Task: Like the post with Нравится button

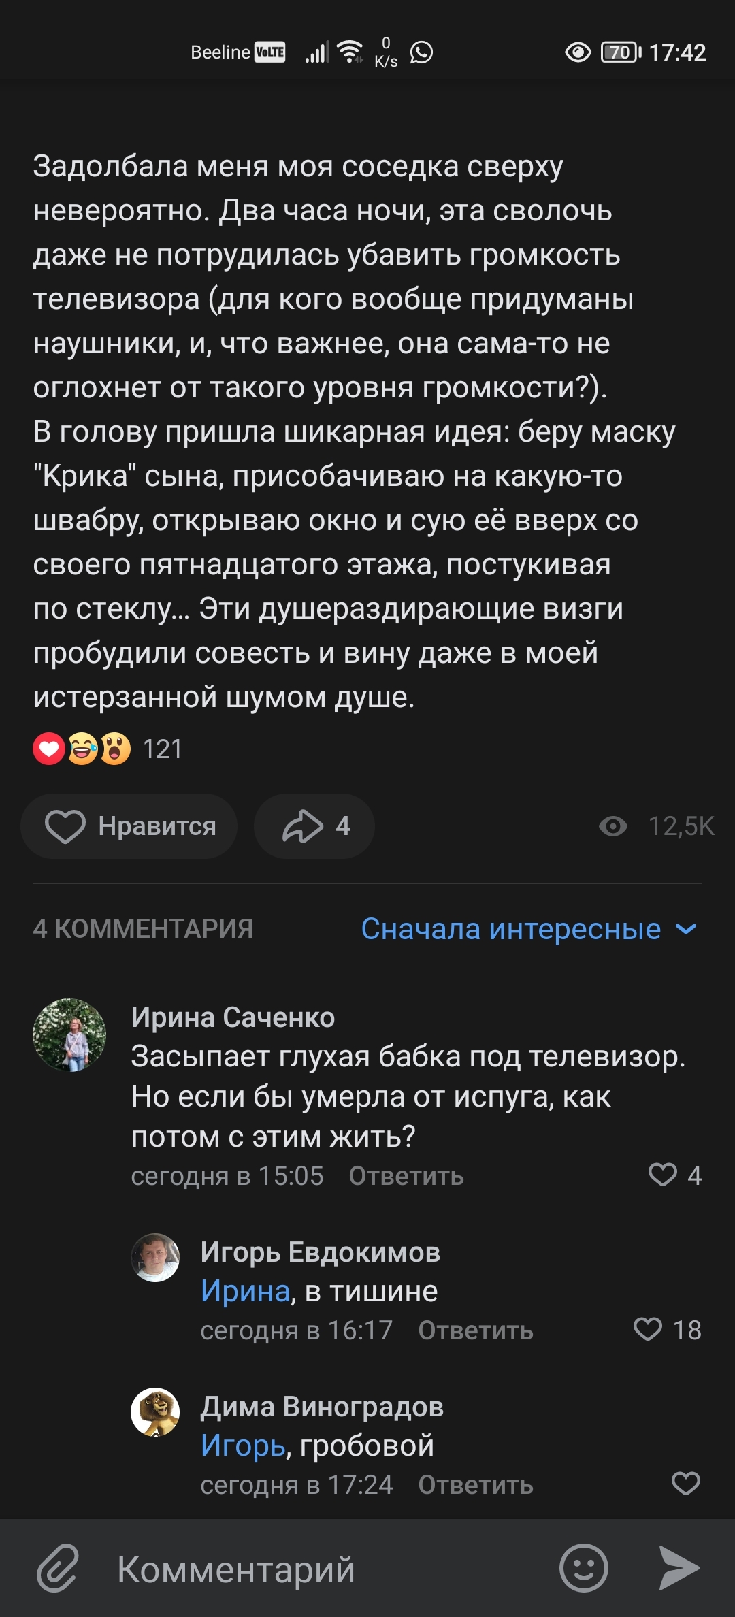Action: click(x=129, y=826)
